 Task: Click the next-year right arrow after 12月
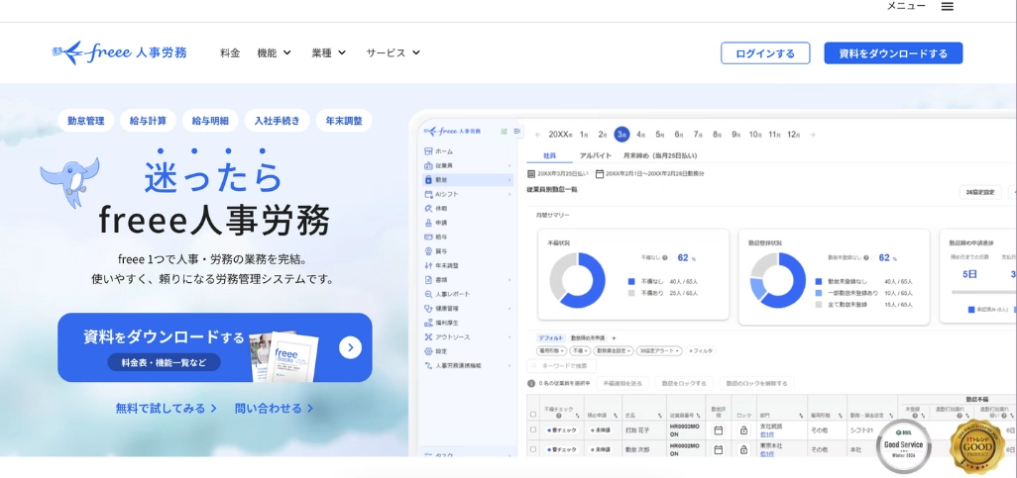point(813,135)
